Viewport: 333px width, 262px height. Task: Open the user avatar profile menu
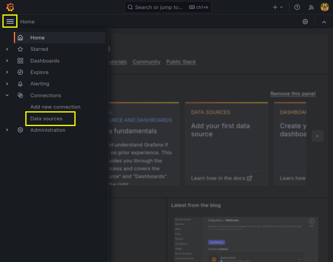325,7
